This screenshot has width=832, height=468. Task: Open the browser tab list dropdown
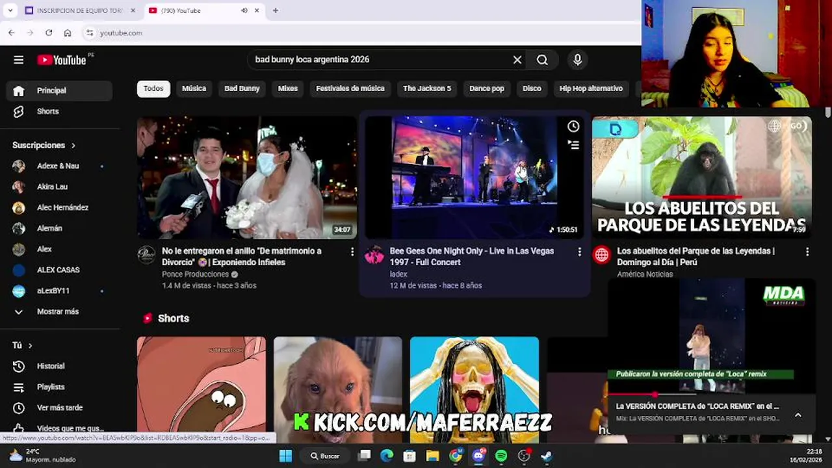10,10
